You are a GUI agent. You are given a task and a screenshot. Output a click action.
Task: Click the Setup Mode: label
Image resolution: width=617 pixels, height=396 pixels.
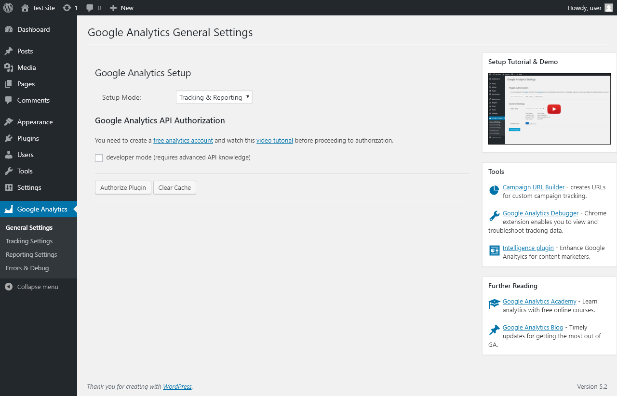coord(121,97)
